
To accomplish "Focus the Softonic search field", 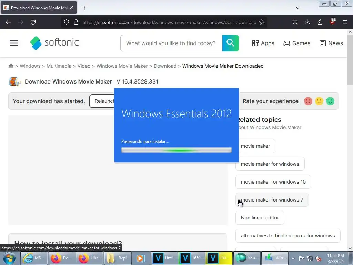I will 171,43.
